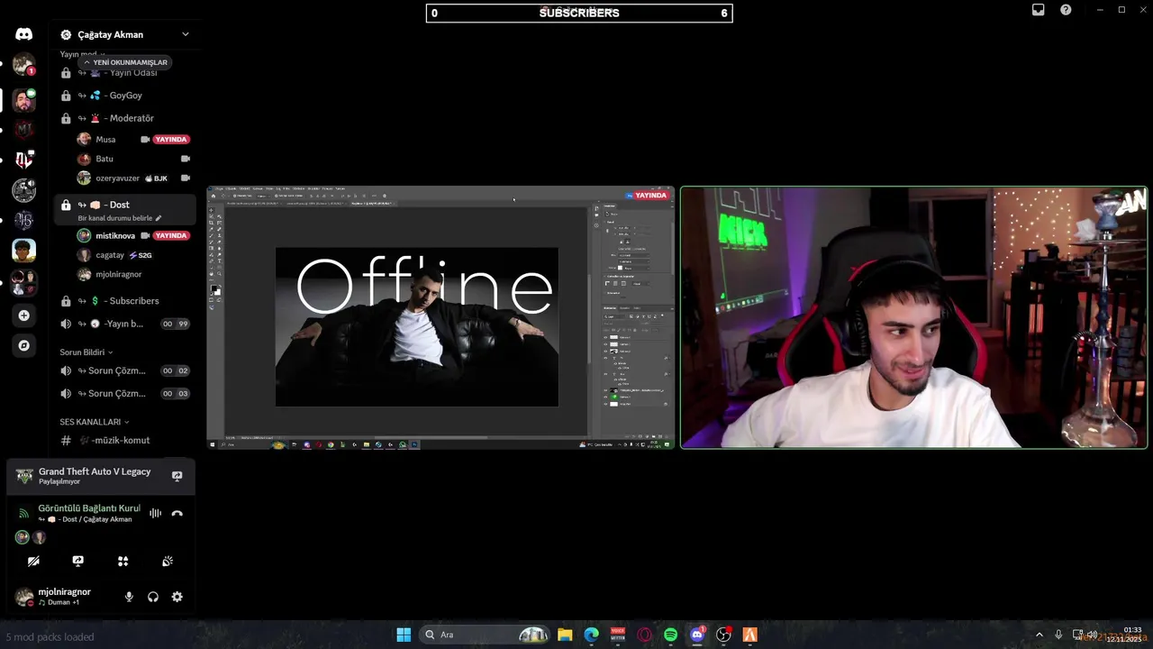Click Share Your Screen icon in voice panel

[x=78, y=561]
